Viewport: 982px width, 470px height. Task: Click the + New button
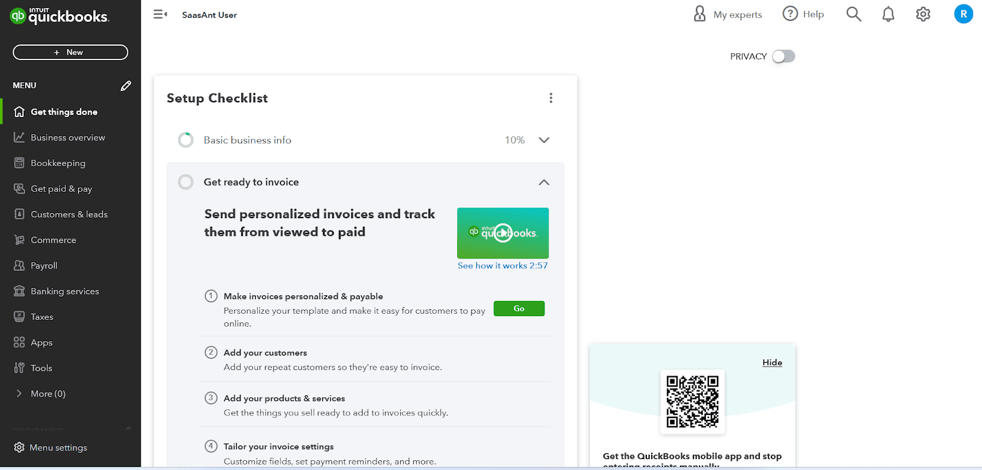(71, 52)
